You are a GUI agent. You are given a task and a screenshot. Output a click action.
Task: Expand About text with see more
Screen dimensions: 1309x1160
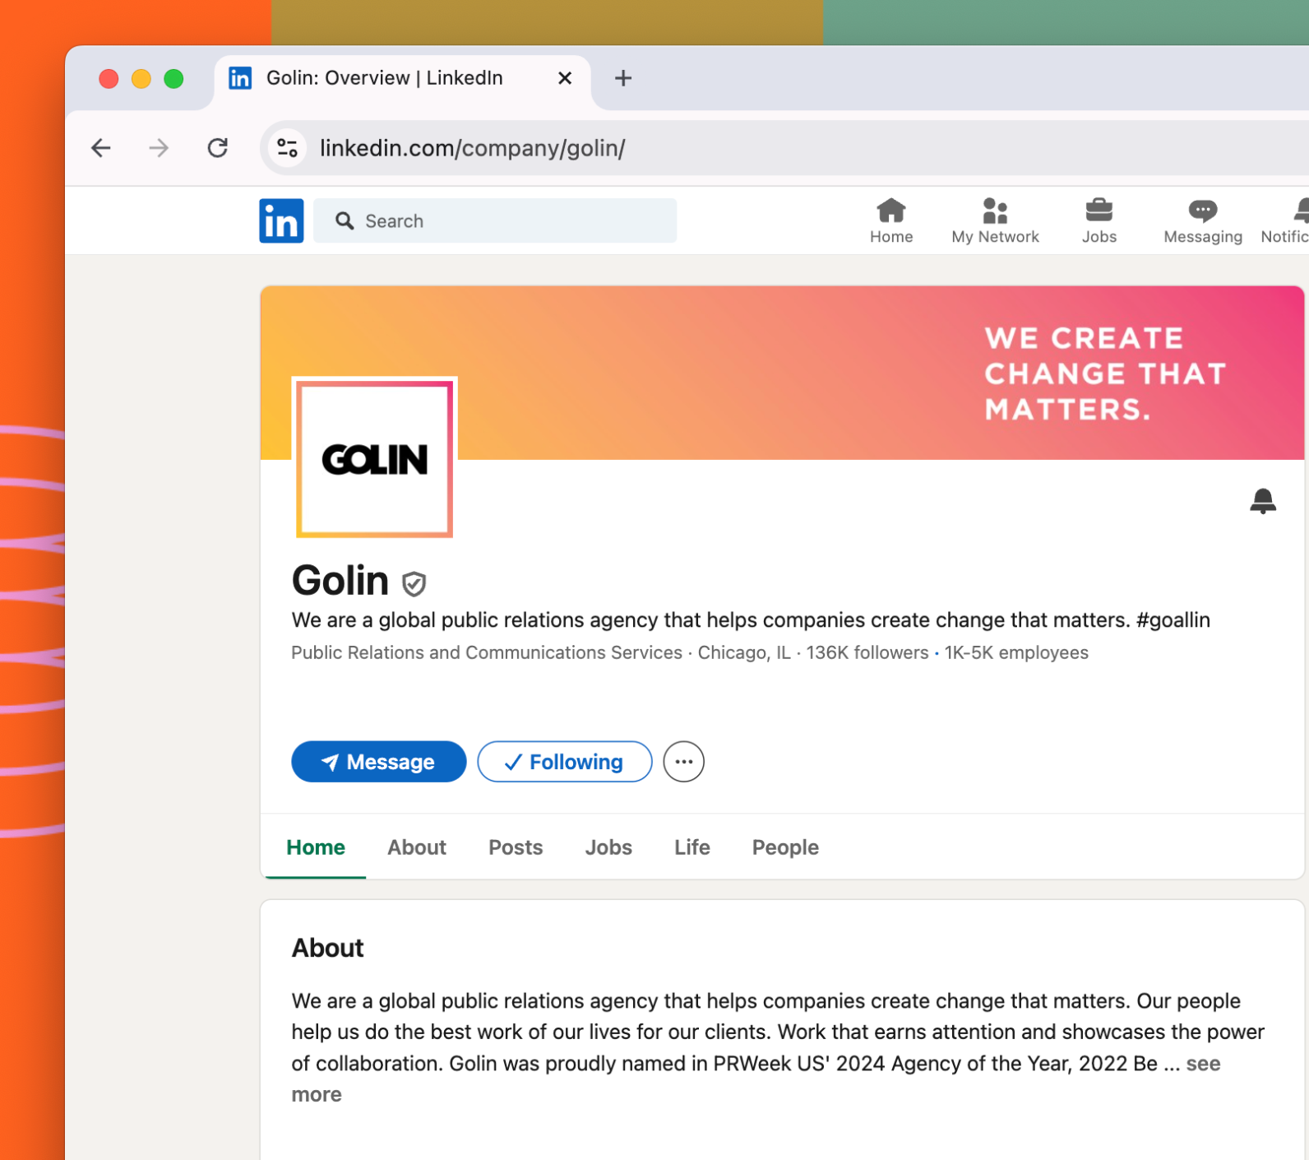[1204, 1064]
